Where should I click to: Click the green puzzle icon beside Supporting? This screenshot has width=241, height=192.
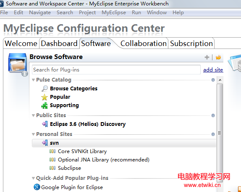(x=45, y=105)
